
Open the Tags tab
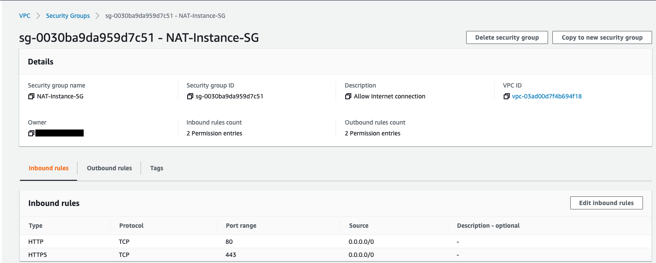point(156,168)
